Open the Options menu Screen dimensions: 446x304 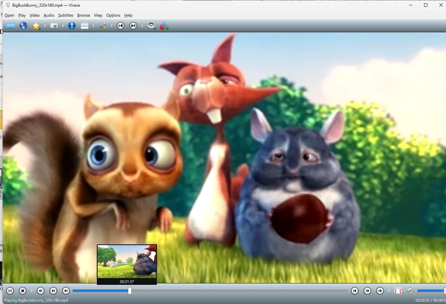[113, 15]
